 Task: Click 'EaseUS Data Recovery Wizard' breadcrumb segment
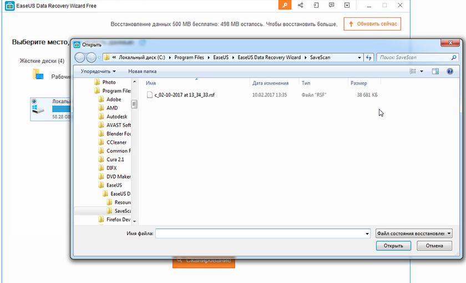[269, 57]
